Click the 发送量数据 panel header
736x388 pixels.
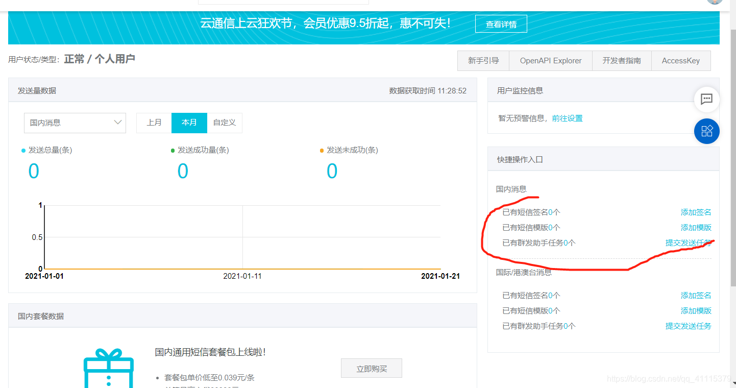(x=242, y=90)
